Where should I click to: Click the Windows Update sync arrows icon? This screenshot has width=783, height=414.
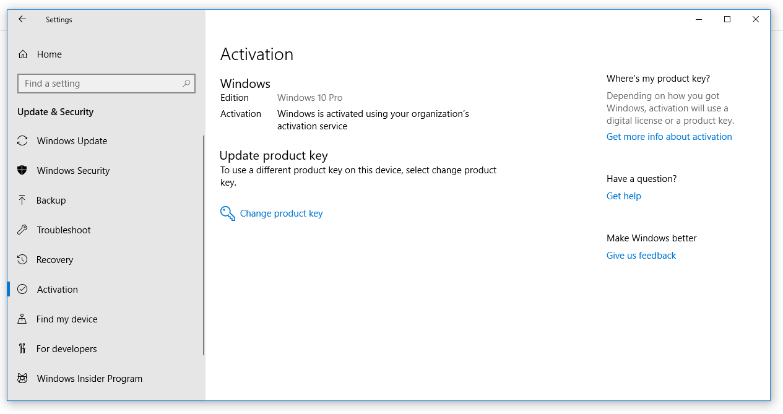pyautogui.click(x=22, y=141)
